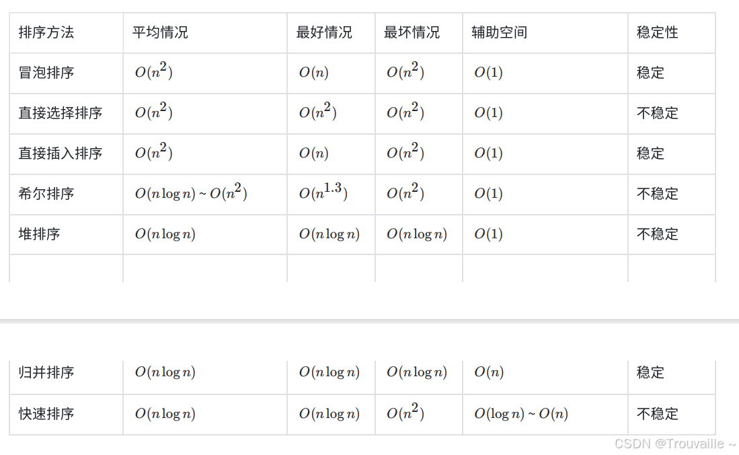Viewport: 739px width, 455px height.
Task: Select 堆排序's 不稳定 stability cell
Action: pos(658,234)
